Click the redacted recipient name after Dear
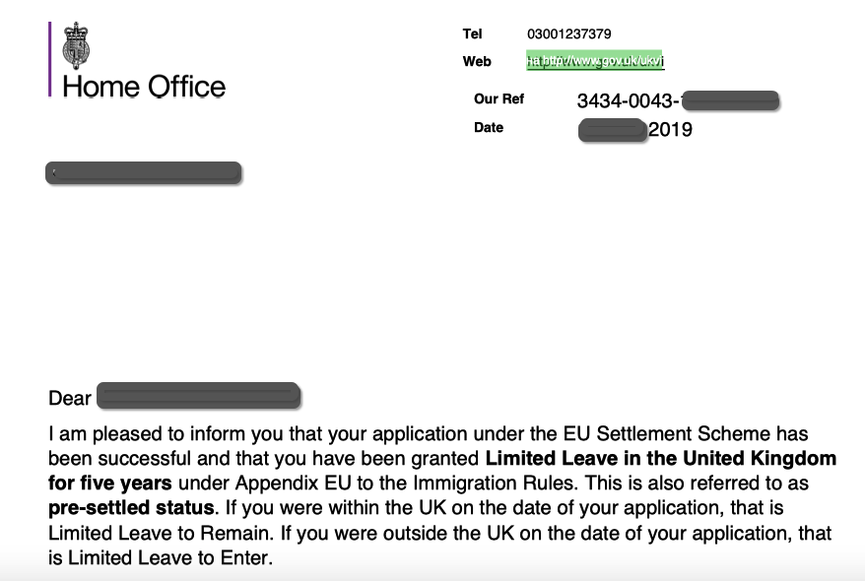 (198, 397)
